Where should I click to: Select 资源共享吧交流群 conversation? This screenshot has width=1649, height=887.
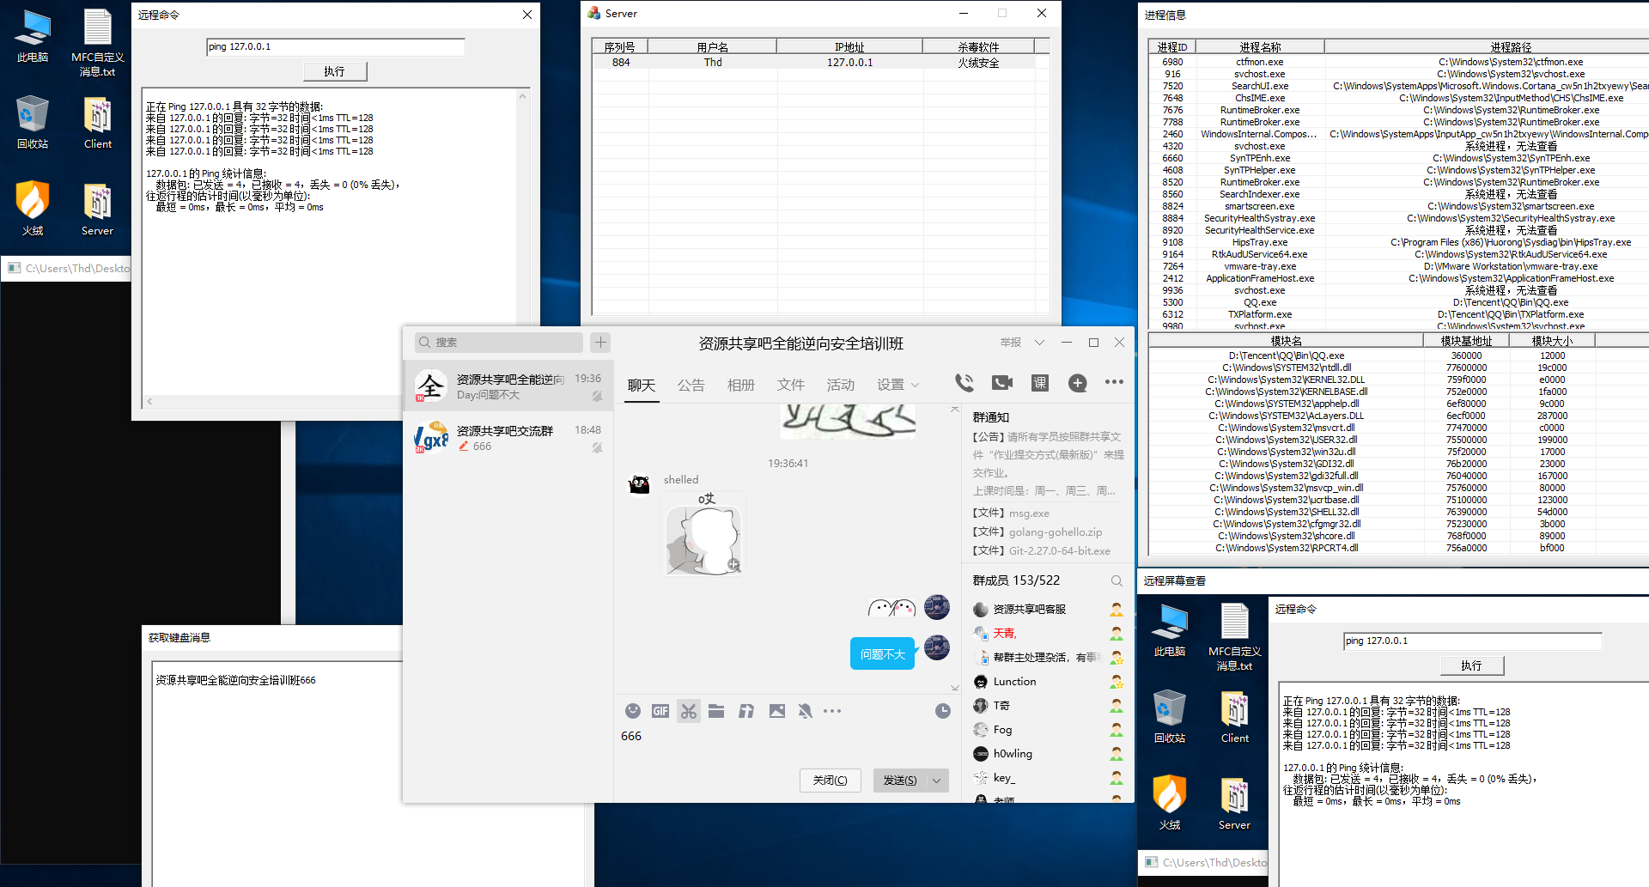pos(508,438)
